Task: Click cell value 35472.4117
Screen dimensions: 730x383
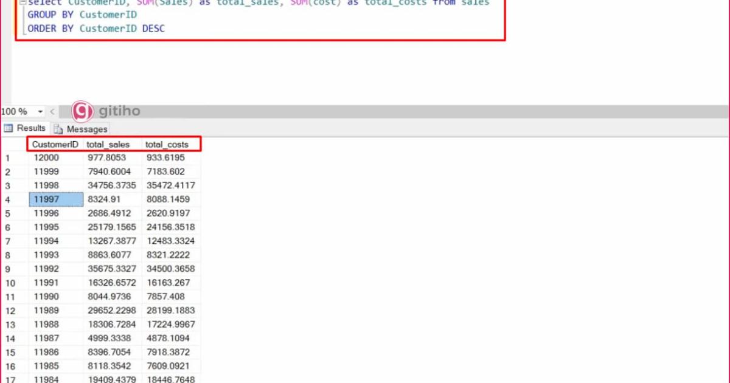Action: [171, 185]
